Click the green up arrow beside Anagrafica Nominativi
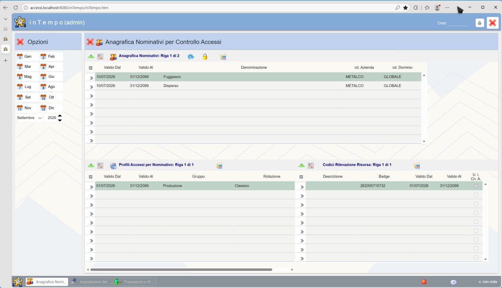This screenshot has width=502, height=288. pyautogui.click(x=91, y=56)
